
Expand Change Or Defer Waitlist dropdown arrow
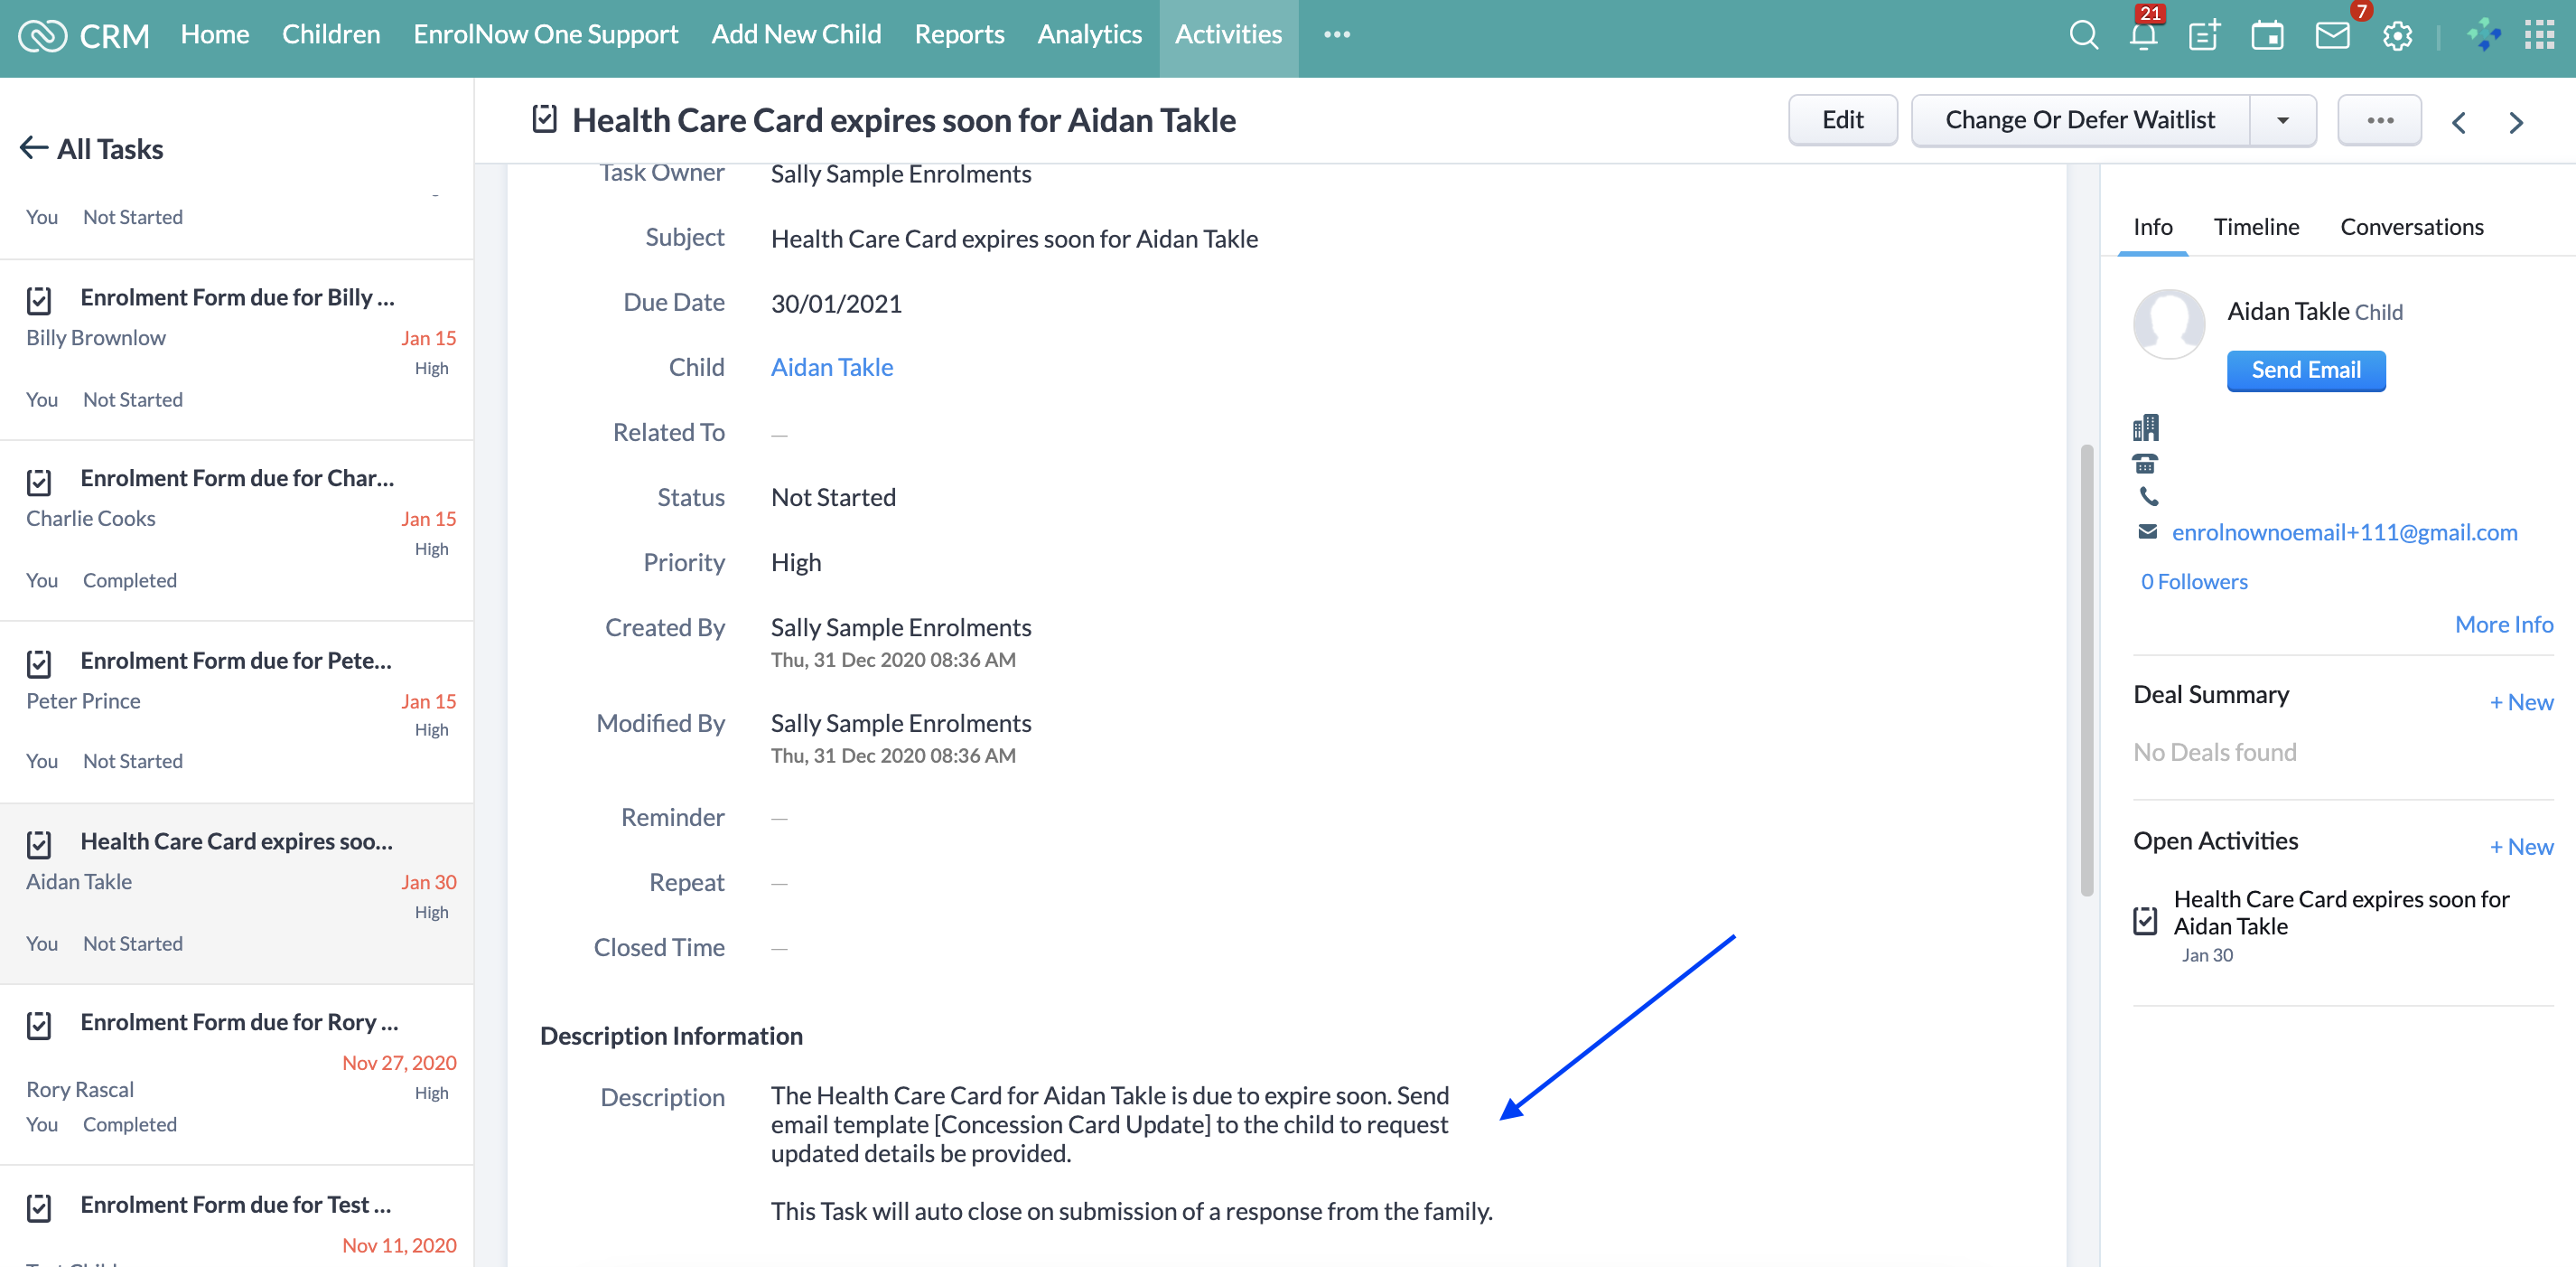2283,120
